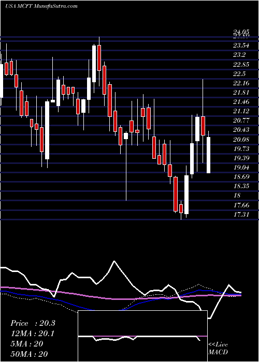The image size is (259, 362).
Task: Select the 22.5 price axis label
Action: 239,74
